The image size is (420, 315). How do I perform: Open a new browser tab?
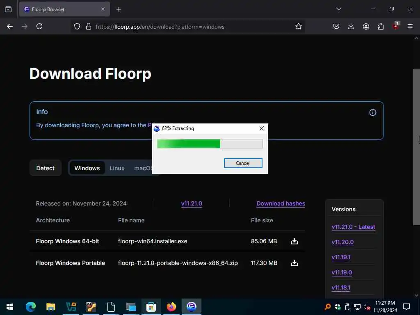click(x=119, y=9)
